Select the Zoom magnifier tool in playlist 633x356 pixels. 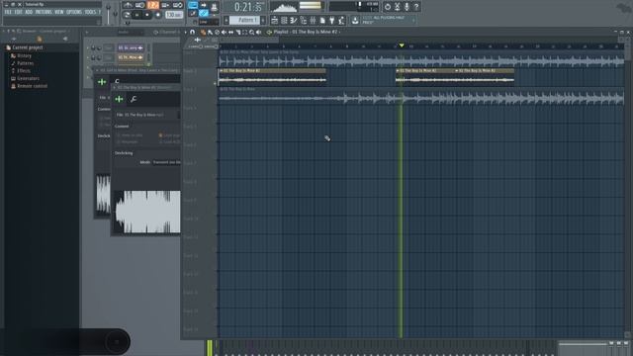click(251, 32)
